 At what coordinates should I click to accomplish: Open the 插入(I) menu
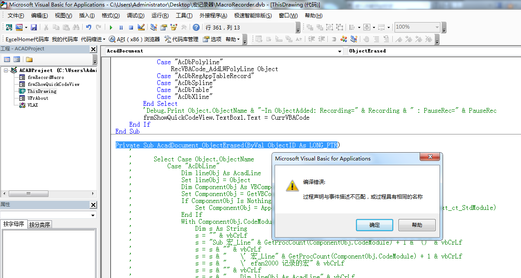[x=87, y=16]
